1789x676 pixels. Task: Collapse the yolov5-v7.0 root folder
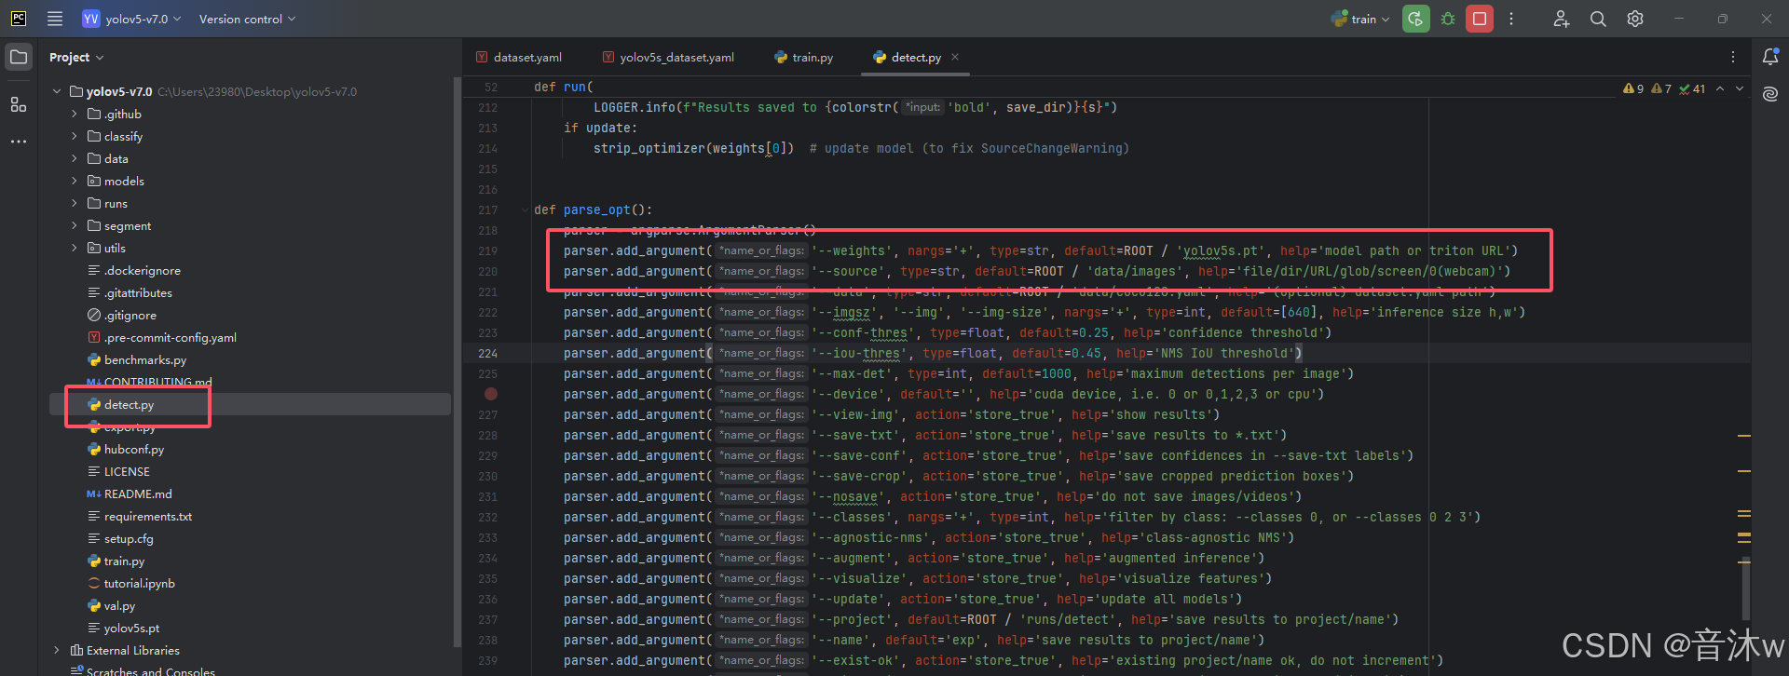[x=57, y=91]
